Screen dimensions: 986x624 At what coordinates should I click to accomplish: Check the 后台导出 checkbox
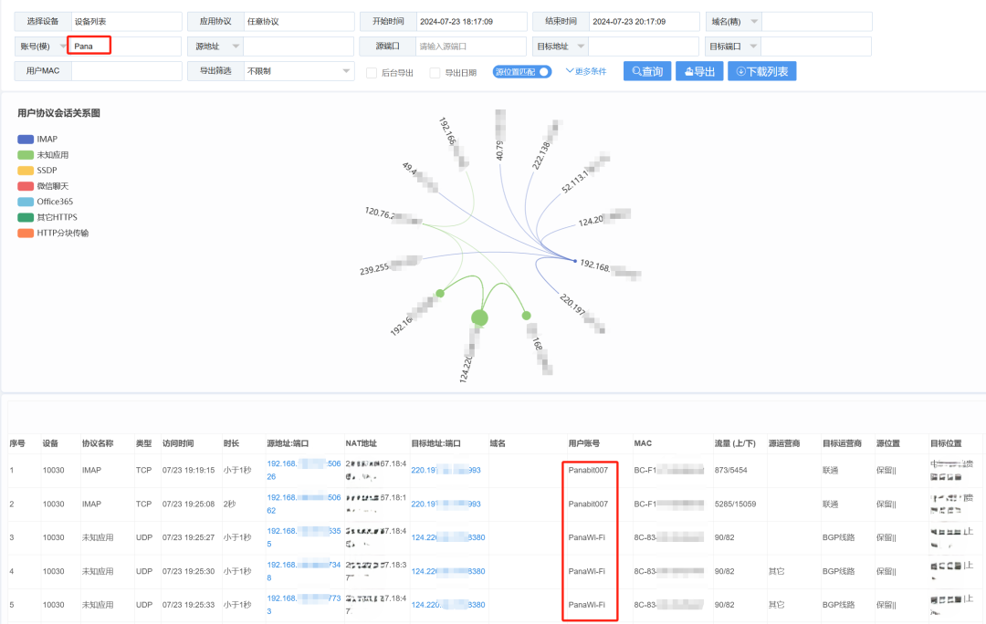(372, 73)
